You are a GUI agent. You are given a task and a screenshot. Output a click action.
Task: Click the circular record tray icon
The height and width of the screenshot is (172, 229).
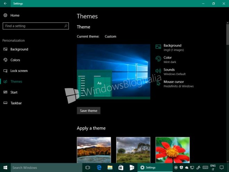[x=176, y=167]
